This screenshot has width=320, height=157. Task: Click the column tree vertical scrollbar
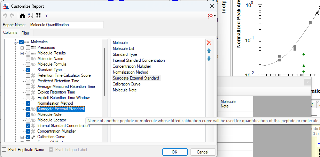(105, 72)
